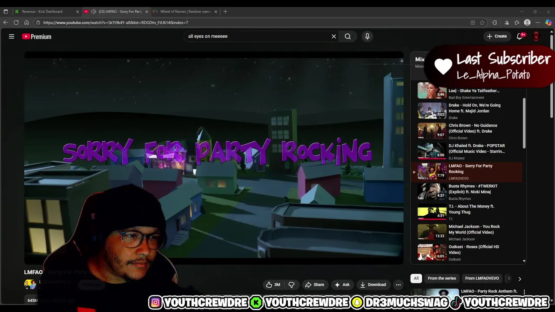
Task: Open the YouTube hamburger guide menu
Action: (12, 36)
